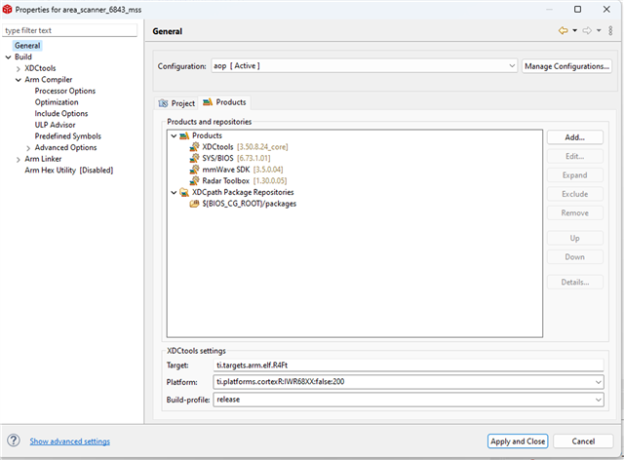624x460 pixels.
Task: Click the help question mark icon
Action: coord(13,441)
